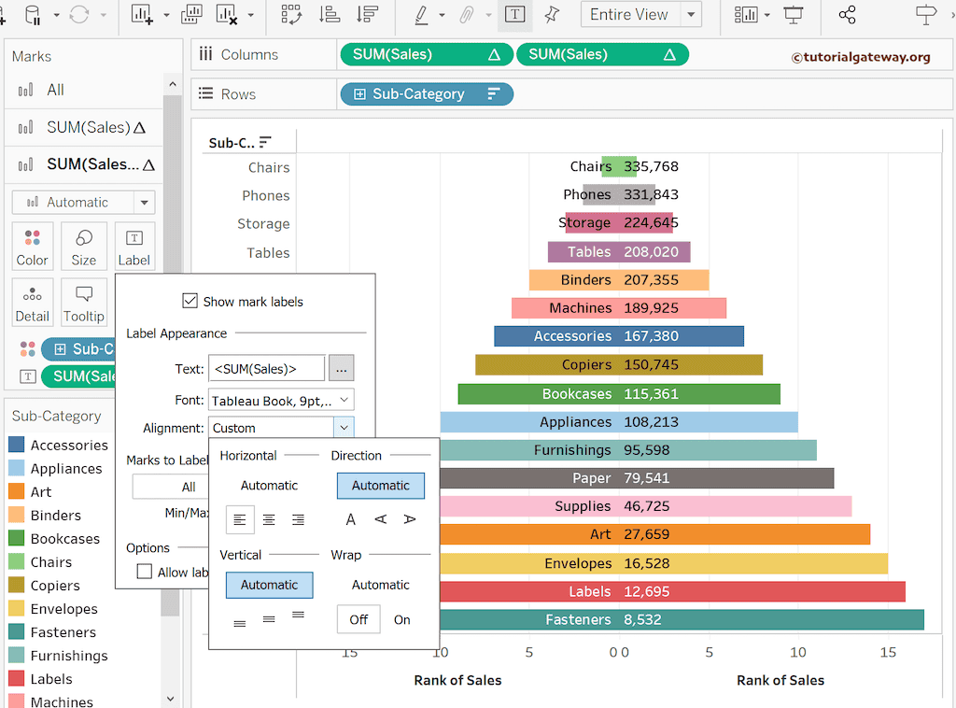Click Automatic direction button

click(380, 486)
